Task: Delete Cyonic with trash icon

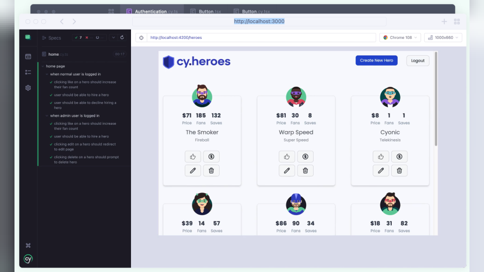Action: 399,171
